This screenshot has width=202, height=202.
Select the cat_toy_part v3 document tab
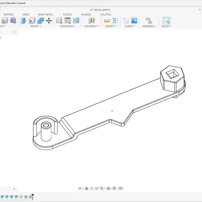102,10
